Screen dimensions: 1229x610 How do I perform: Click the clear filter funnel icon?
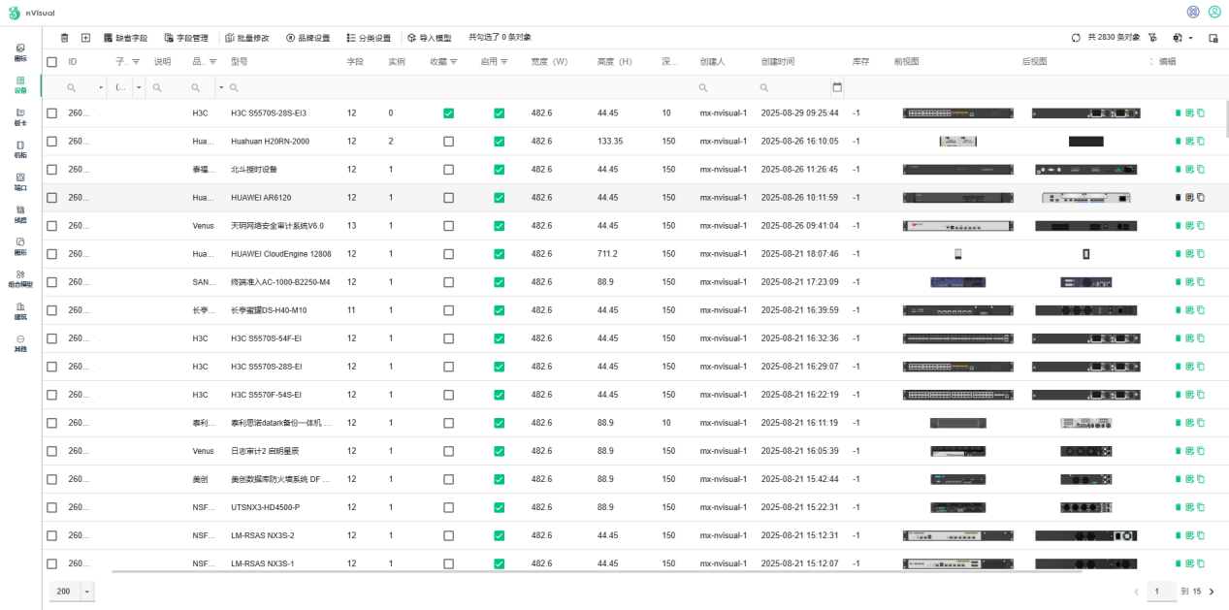tap(1152, 38)
